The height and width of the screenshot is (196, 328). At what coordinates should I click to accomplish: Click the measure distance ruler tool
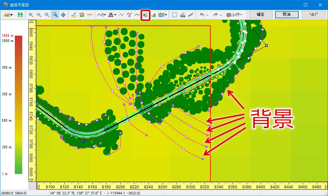click(x=74, y=15)
